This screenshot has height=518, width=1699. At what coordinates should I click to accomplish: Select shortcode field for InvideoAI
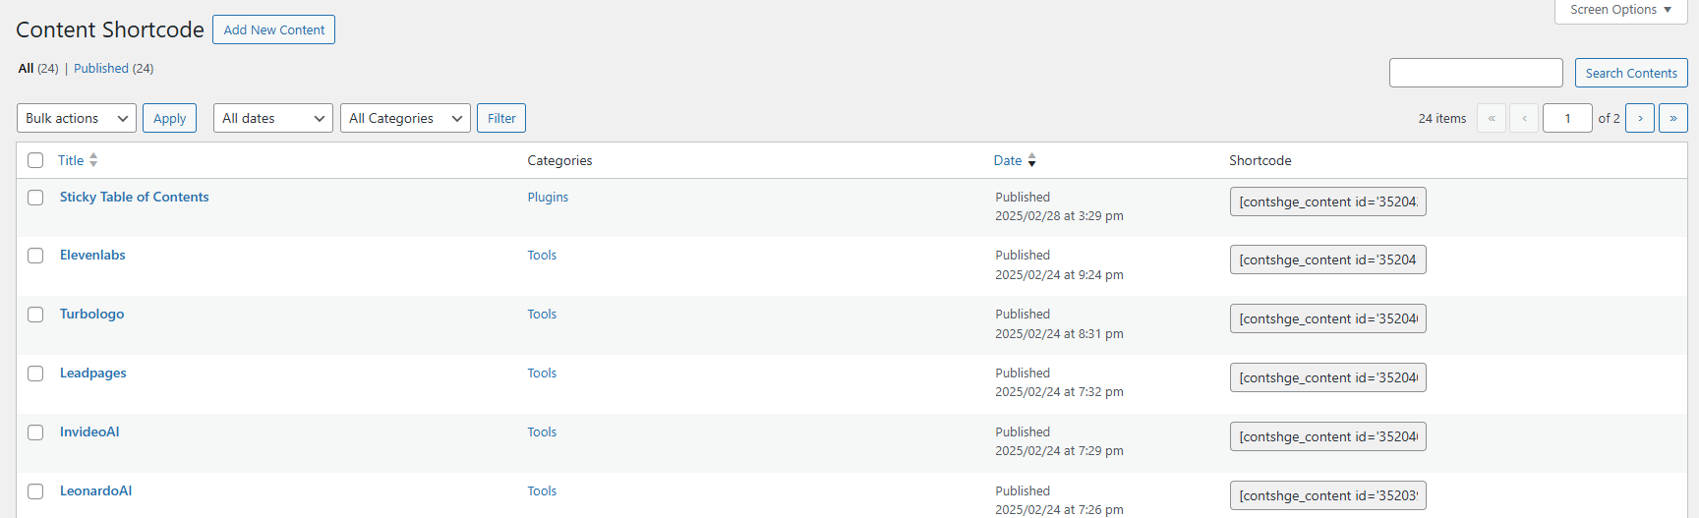coord(1327,436)
